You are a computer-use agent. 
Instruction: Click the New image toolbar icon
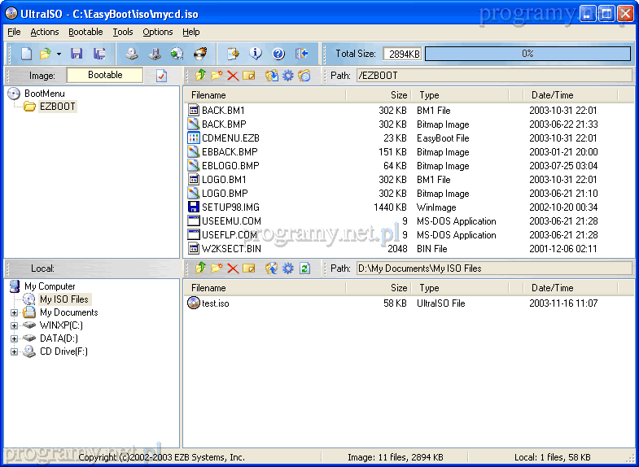tap(26, 54)
